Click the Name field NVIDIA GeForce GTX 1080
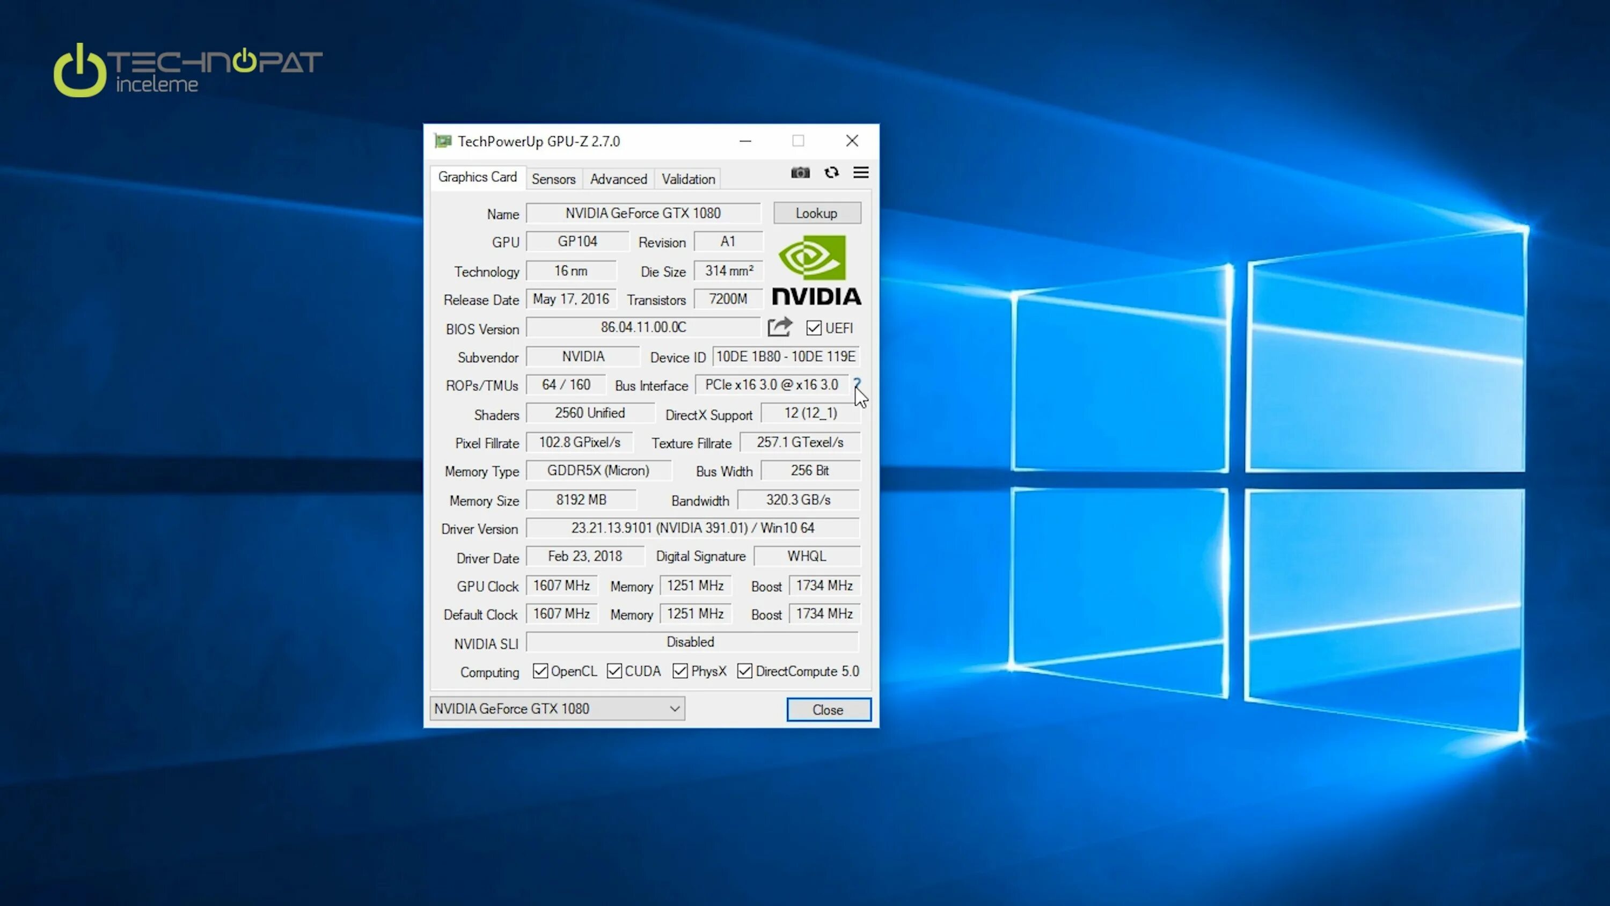The width and height of the screenshot is (1610, 906). (x=643, y=213)
